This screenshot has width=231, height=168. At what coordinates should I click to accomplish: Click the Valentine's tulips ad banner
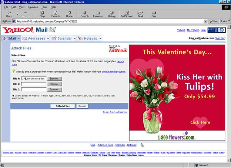tap(177, 93)
